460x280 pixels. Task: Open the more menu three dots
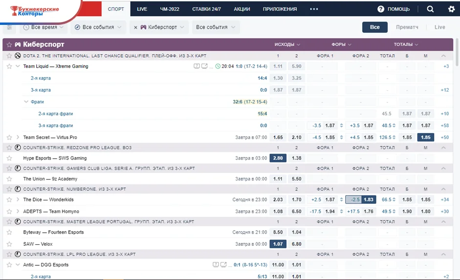point(314,9)
